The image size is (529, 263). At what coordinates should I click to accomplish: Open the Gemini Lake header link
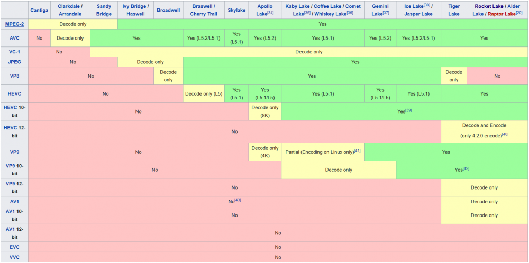379,10
